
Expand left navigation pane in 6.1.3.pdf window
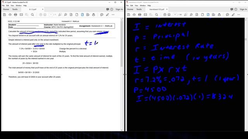point(2,75)
